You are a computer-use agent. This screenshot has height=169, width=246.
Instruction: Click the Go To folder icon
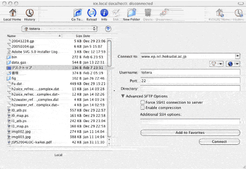pyautogui.click(x=77, y=13)
